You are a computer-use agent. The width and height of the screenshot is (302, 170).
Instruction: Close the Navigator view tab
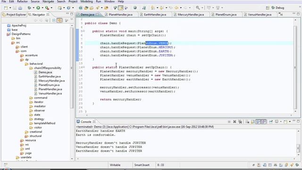click(x=48, y=15)
